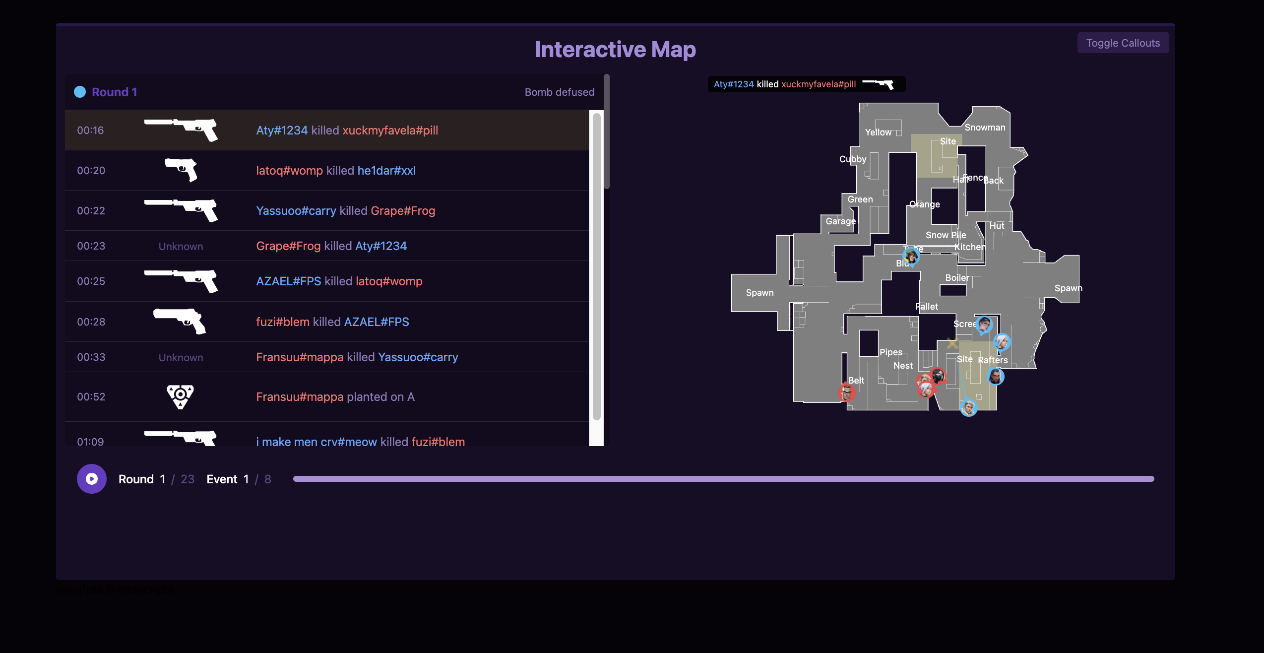Select event 'Fransuu#mappa planted on A'

[x=327, y=396]
